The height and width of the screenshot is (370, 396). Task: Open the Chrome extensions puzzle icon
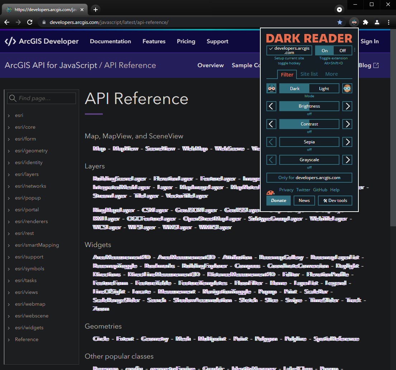(x=366, y=22)
